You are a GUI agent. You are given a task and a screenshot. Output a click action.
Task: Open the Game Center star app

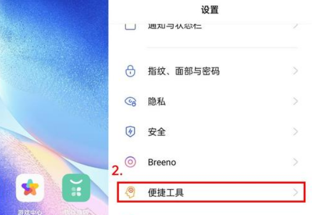coord(30,188)
